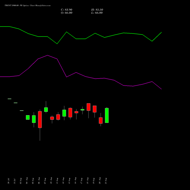Click the green candle for 07 Aug
Screen dimensions: 190x190
click(46, 109)
